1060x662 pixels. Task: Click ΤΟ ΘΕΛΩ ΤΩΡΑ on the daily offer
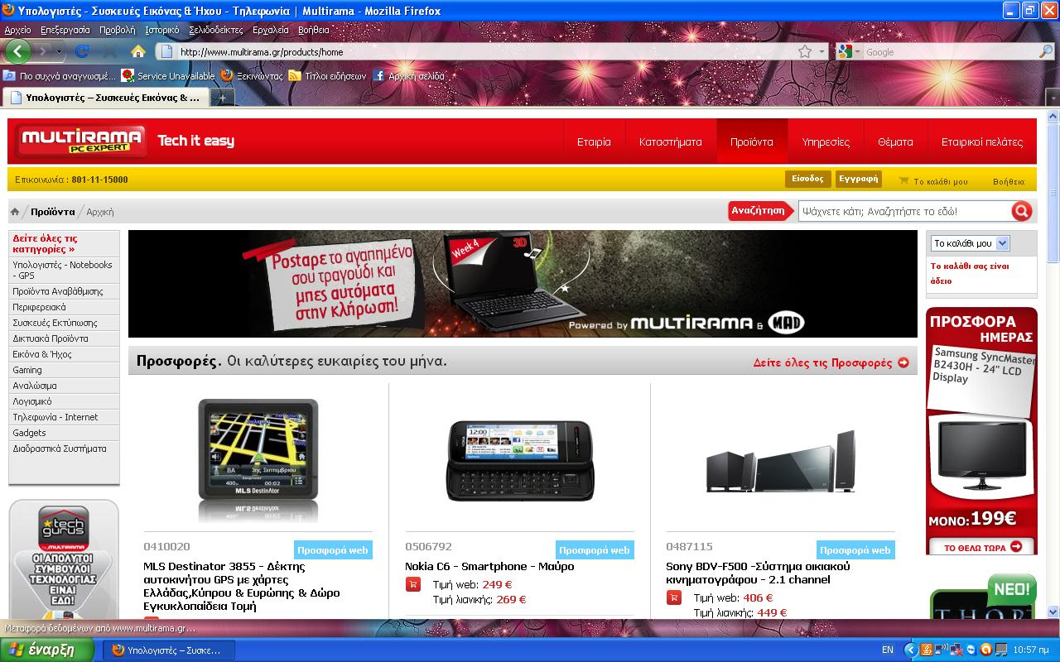(981, 547)
